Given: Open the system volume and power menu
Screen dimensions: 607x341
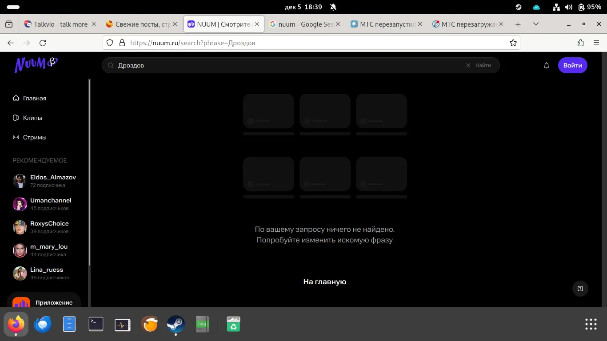Looking at the screenshot, I should click(x=578, y=7).
